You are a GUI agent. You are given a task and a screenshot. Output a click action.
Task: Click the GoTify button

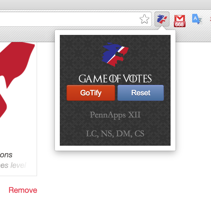(91, 93)
